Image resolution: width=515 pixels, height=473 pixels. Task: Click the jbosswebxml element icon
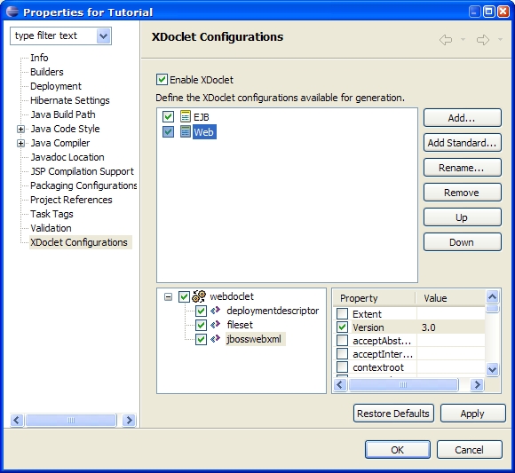pyautogui.click(x=216, y=339)
